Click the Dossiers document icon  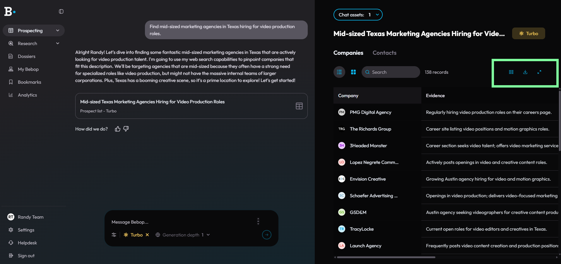coord(11,56)
